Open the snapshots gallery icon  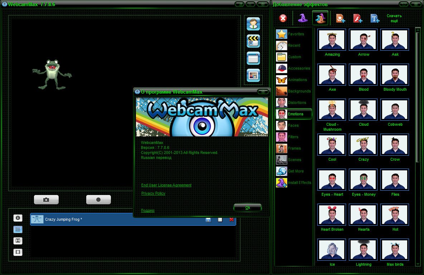point(18,241)
